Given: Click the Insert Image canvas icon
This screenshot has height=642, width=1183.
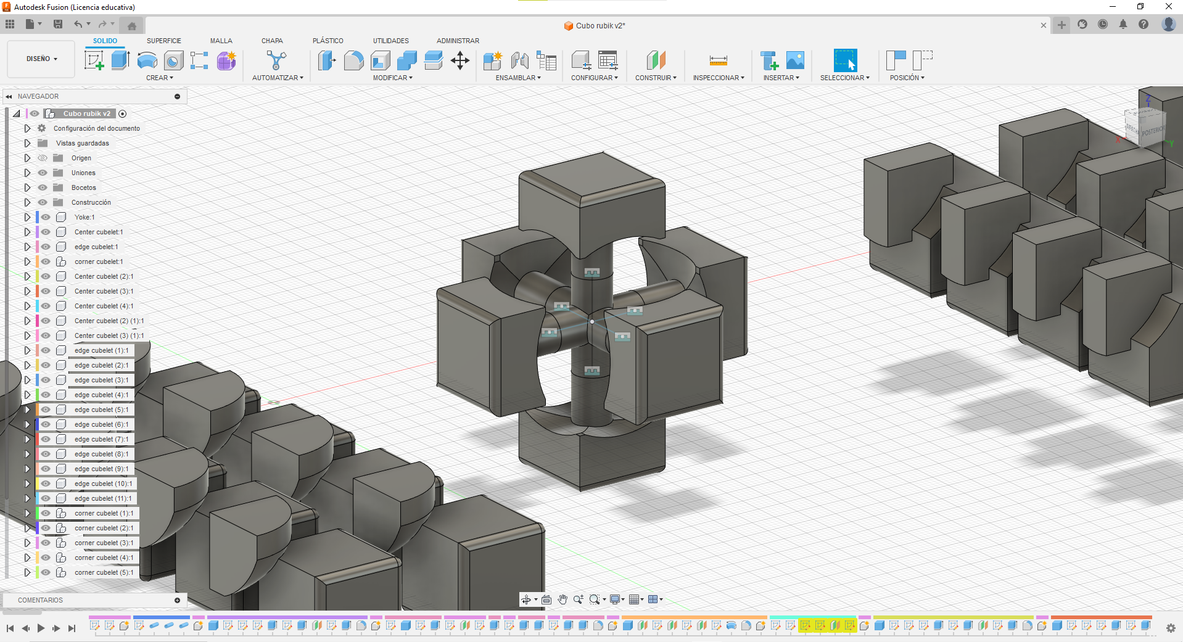Looking at the screenshot, I should 796,60.
